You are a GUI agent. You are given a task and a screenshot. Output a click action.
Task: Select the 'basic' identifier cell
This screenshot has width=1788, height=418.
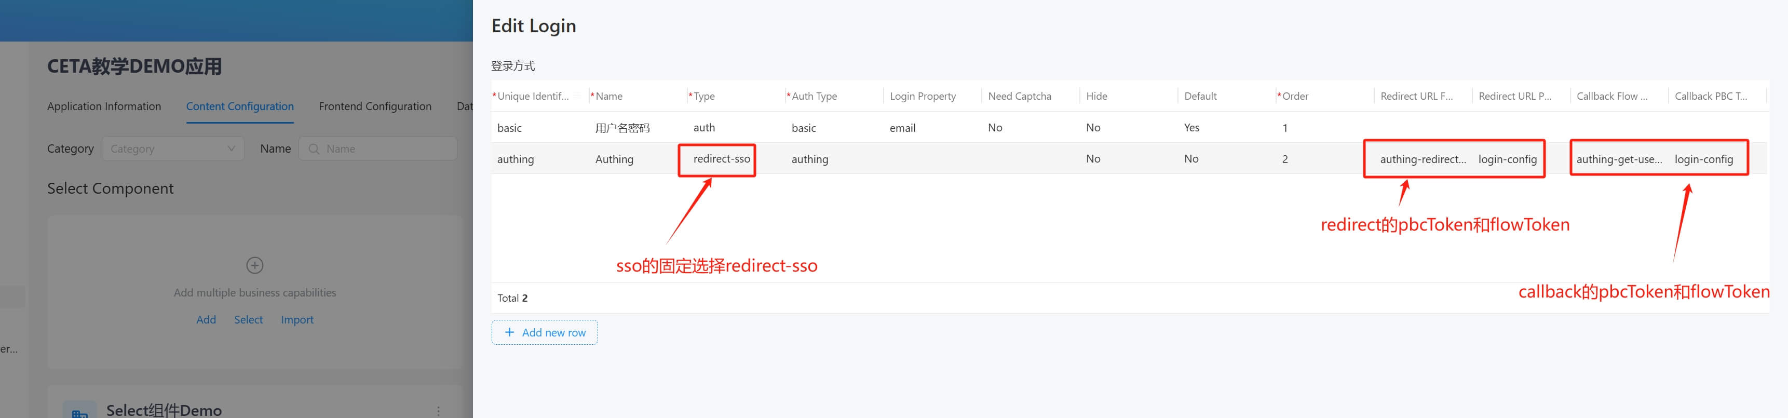point(509,128)
